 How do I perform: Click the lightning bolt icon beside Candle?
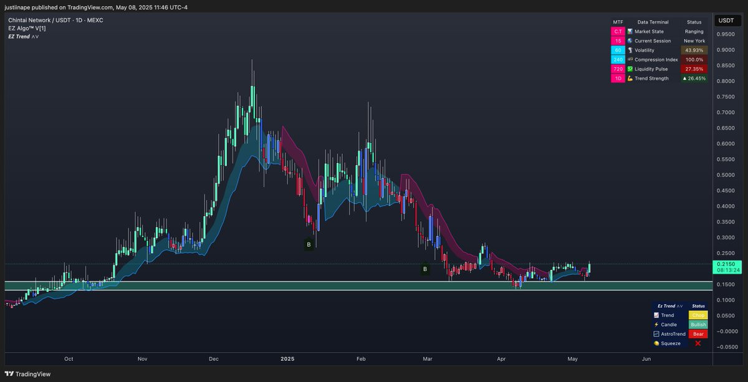click(x=656, y=325)
